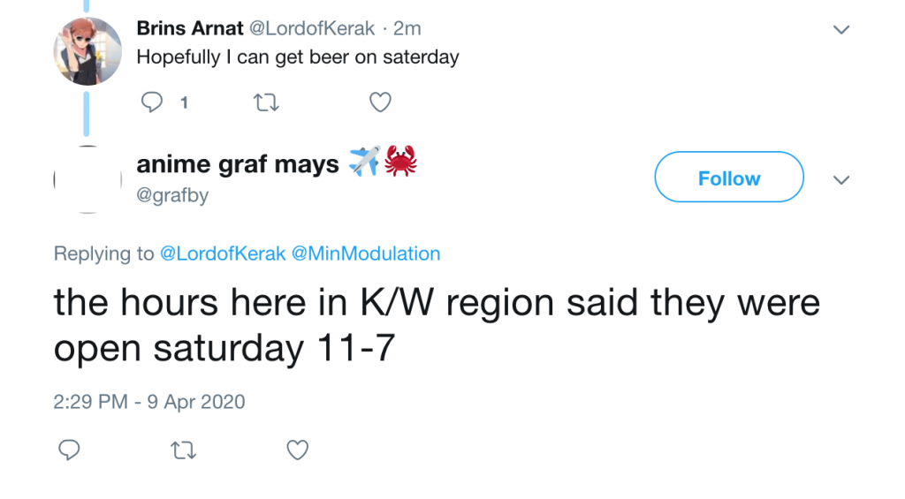Screen dimensions: 905x499
Task: Follow the @grafby account
Action: coord(729,178)
